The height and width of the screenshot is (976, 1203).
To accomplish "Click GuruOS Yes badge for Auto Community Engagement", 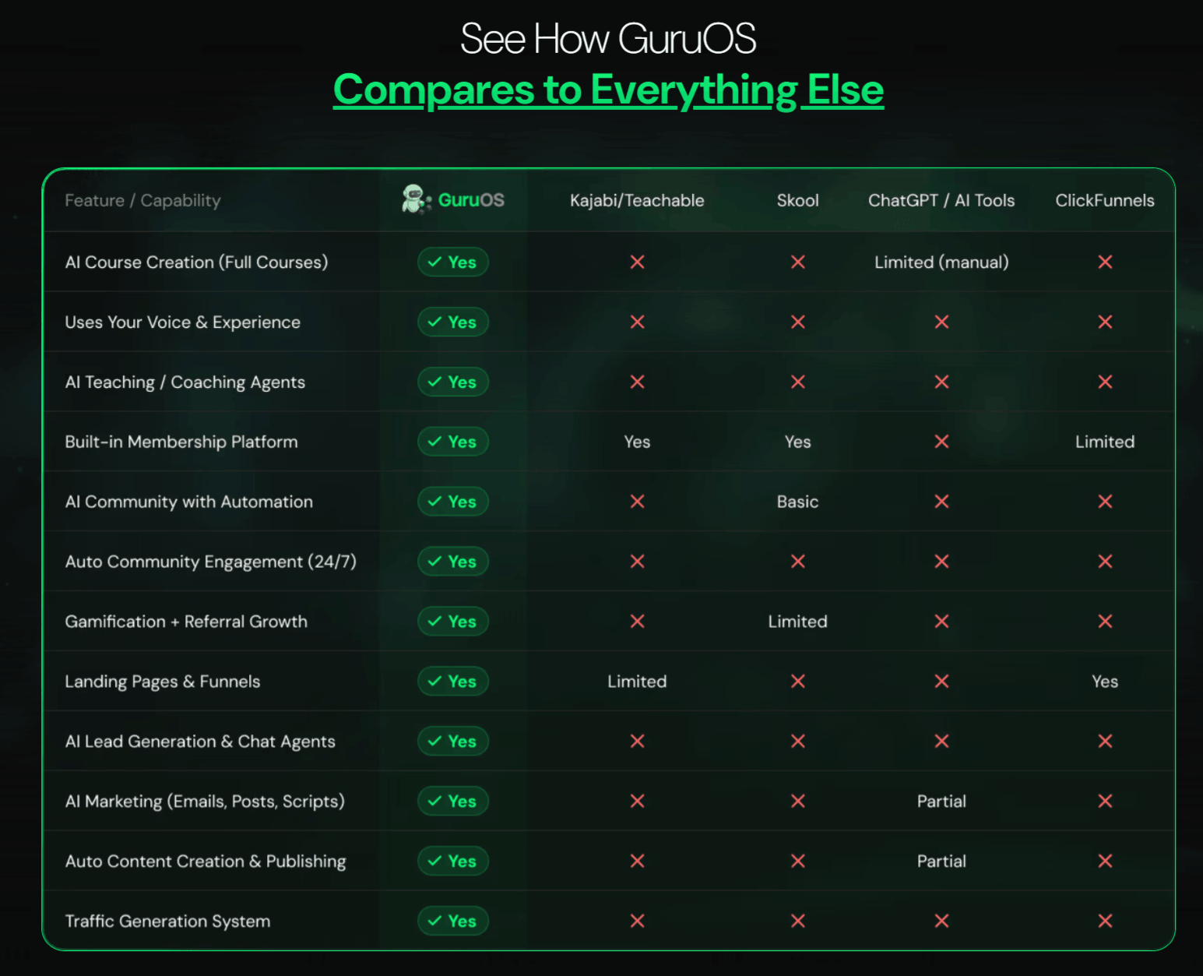I will (x=453, y=562).
